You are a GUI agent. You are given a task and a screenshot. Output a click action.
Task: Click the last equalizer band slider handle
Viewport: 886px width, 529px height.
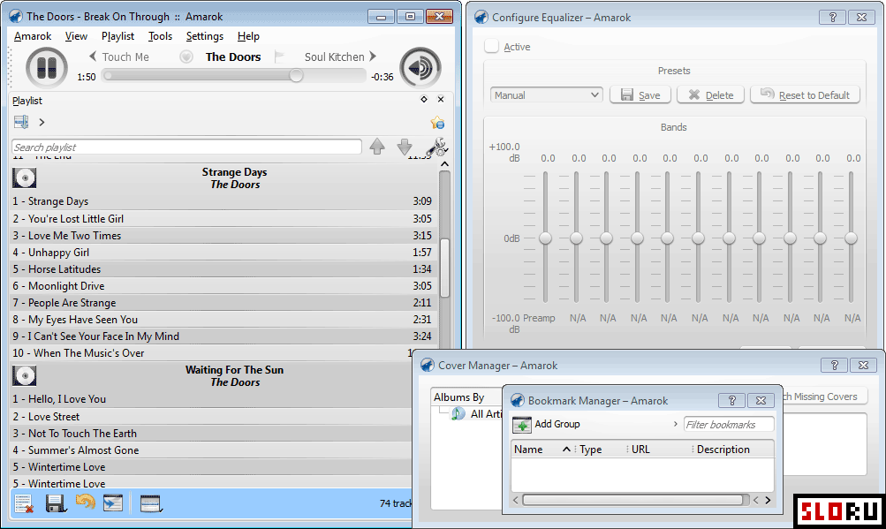click(851, 238)
